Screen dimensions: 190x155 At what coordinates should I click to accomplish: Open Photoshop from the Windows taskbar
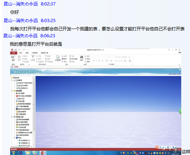(21, 153)
